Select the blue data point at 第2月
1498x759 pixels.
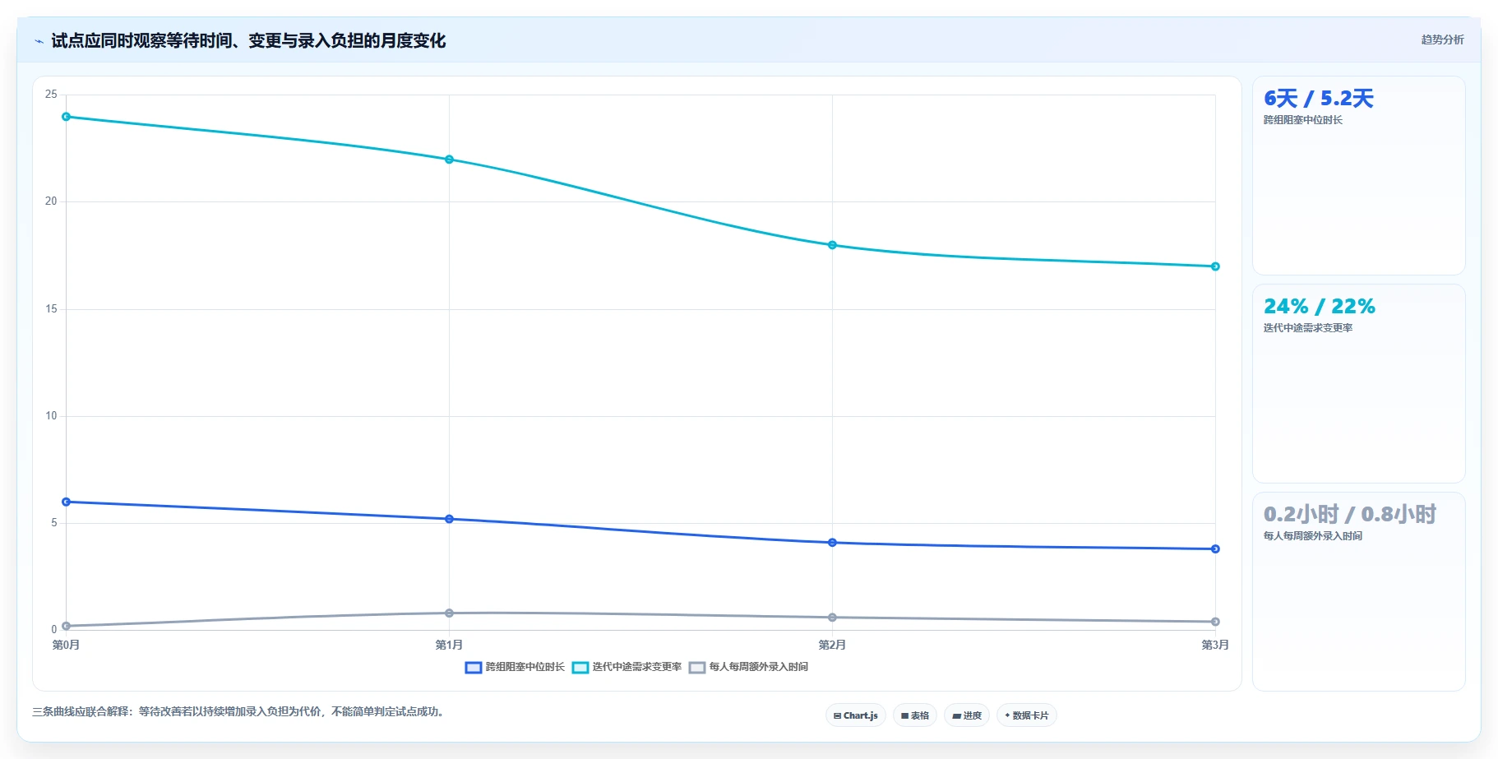click(832, 543)
